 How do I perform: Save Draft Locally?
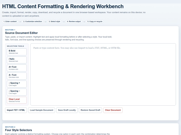pos(67,110)
